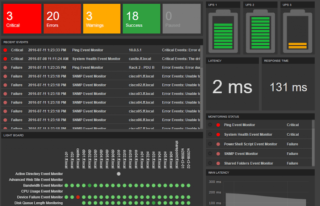Image resolution: width=320 pixels, height=206 pixels.
Task: Select the gray 0 Paused tile
Action: point(181,19)
